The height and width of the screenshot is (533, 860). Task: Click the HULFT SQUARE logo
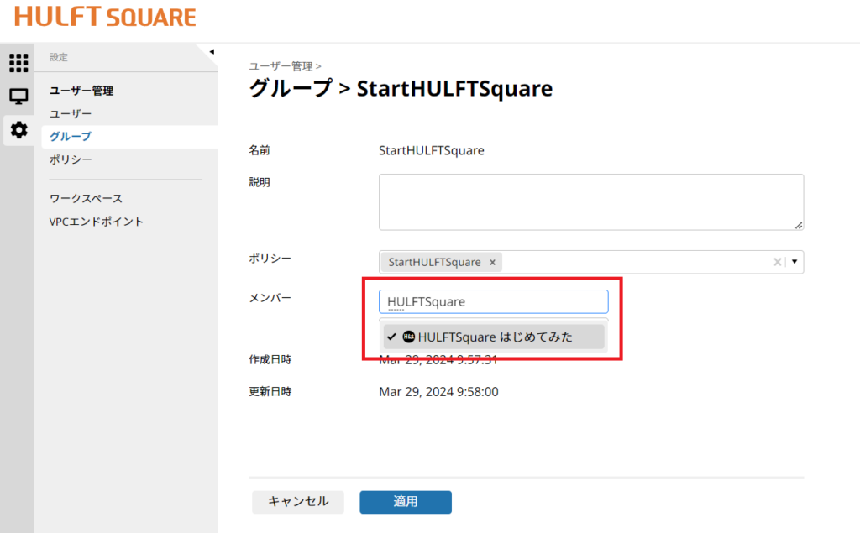point(102,16)
